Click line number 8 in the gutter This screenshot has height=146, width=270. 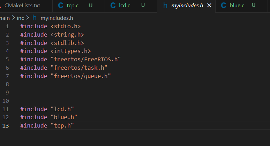(x=7, y=84)
